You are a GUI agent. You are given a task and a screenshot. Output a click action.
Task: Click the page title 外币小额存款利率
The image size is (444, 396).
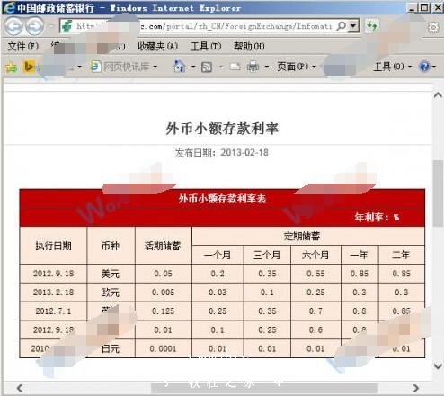click(222, 129)
